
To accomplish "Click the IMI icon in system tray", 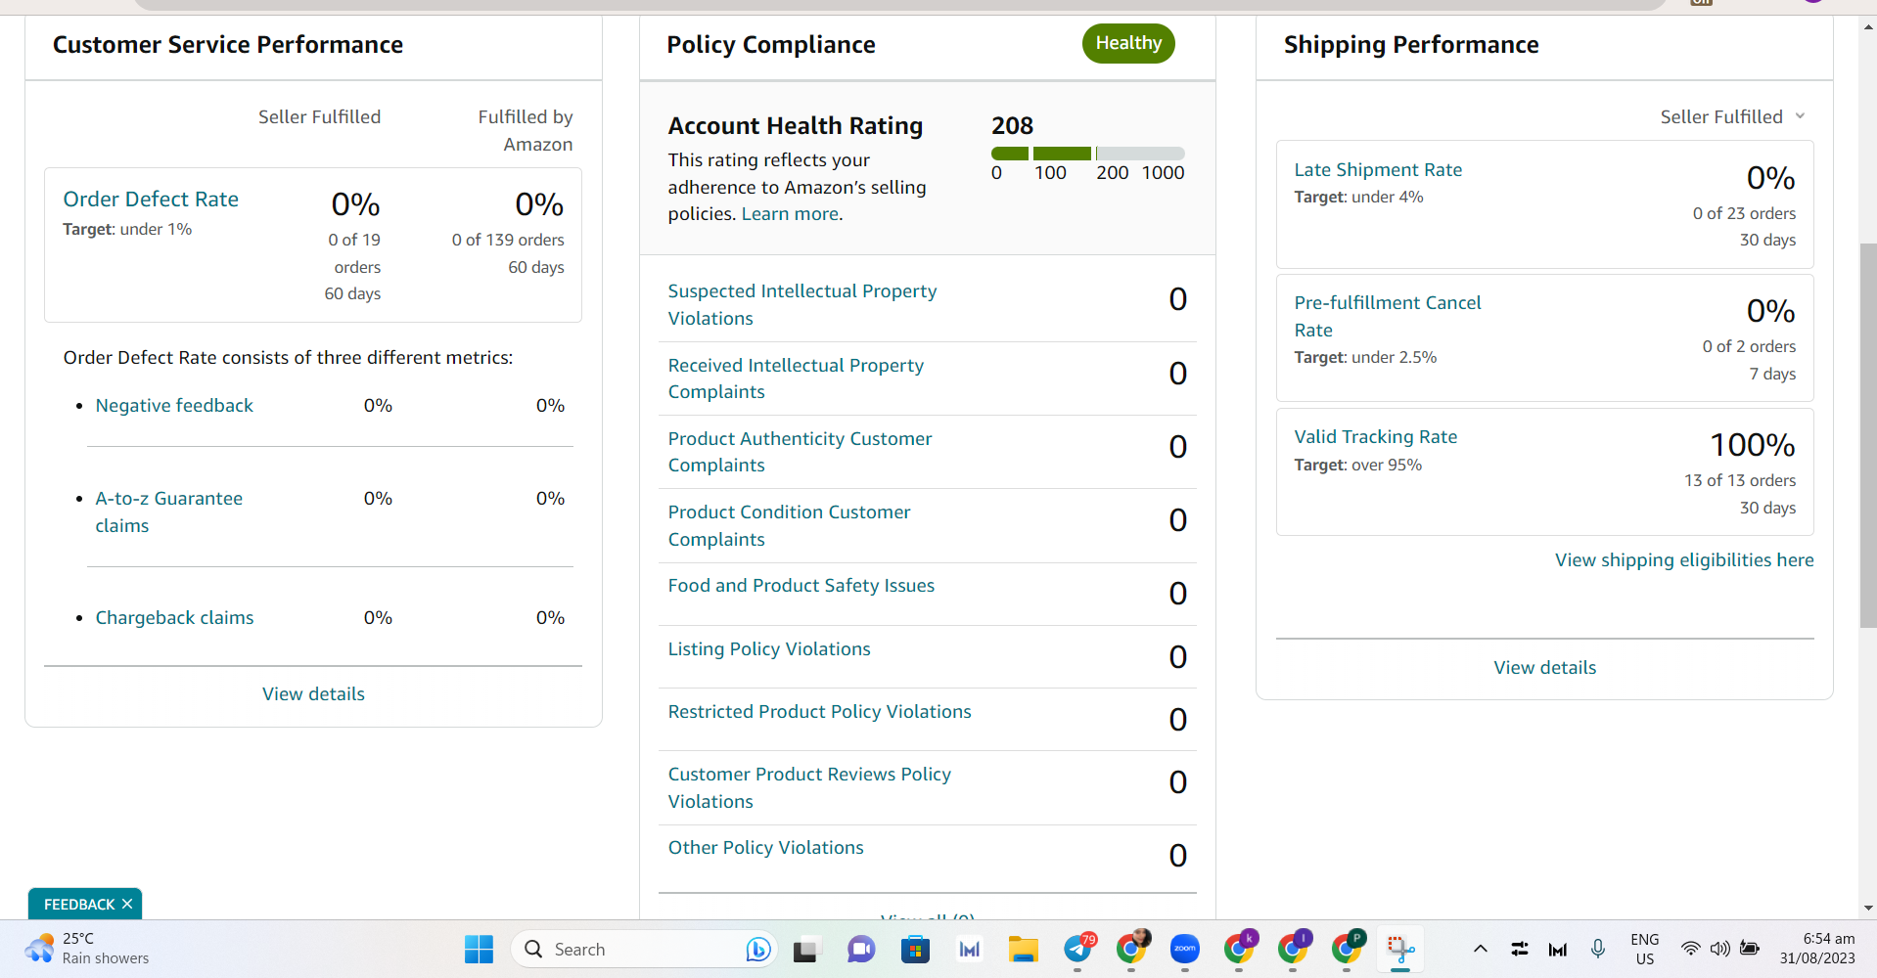I will pos(1558,949).
